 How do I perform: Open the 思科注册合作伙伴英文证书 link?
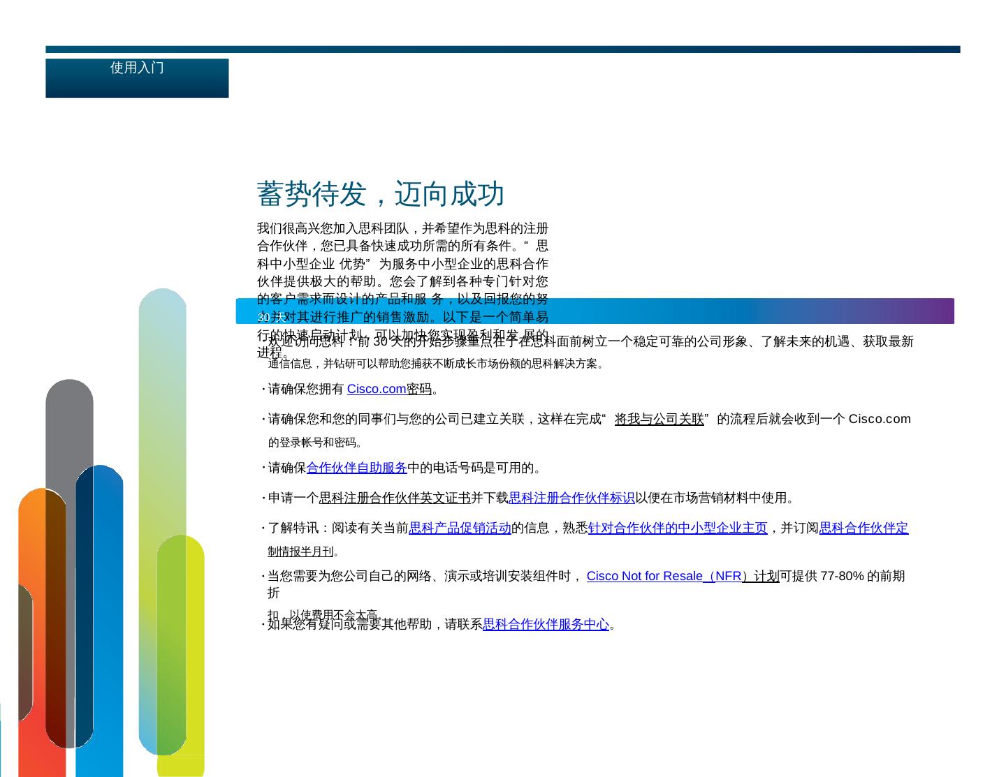click(394, 498)
